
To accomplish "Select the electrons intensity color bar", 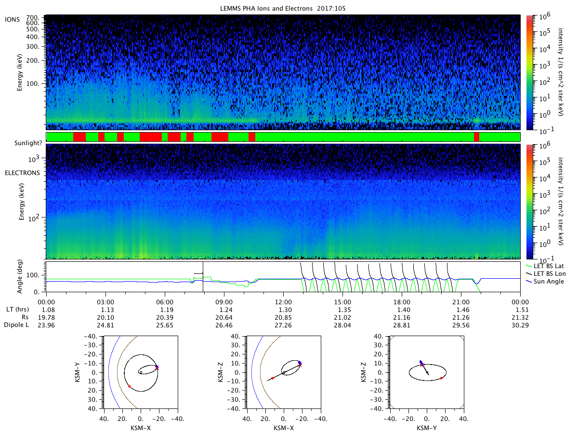I will coord(530,202).
